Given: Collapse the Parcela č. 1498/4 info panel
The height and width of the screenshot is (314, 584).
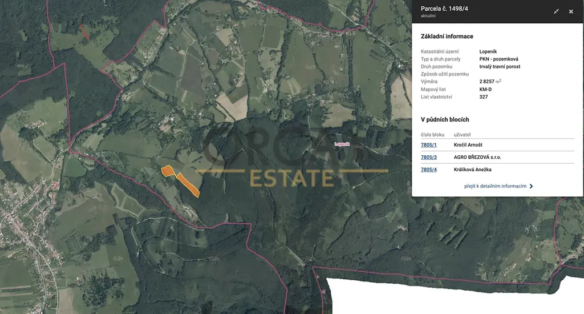Looking at the screenshot, I should pos(556,11).
